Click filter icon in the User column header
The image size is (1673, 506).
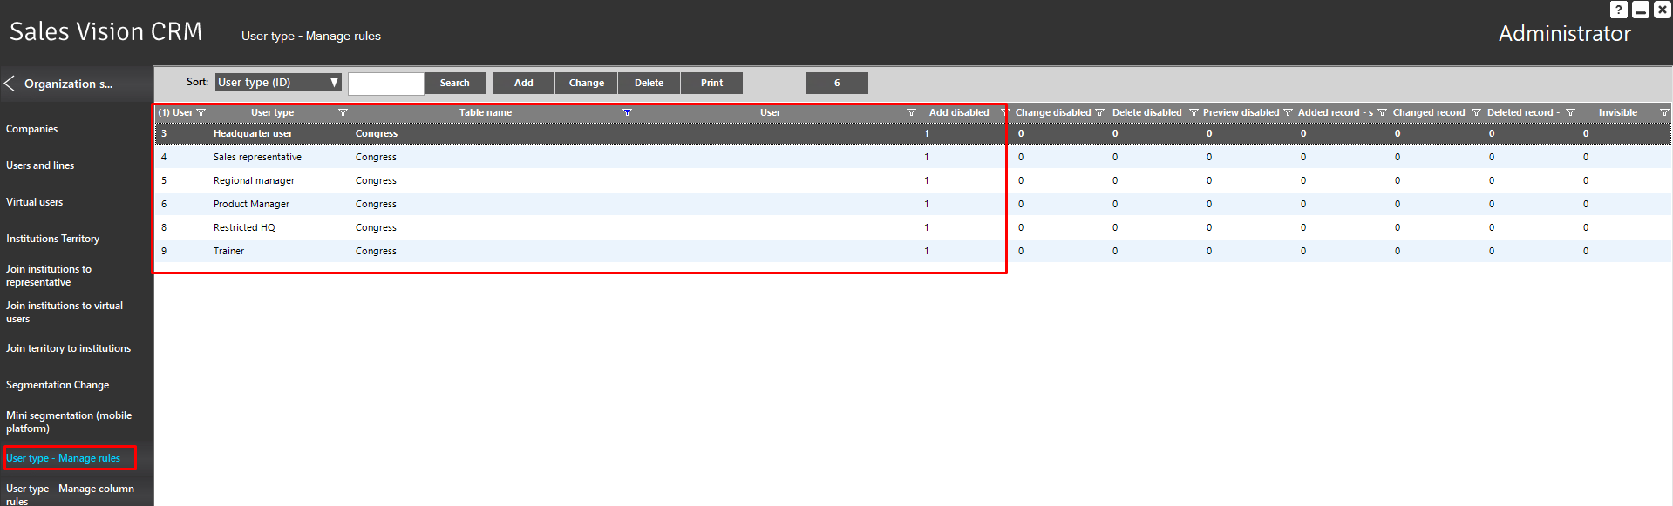tap(911, 113)
